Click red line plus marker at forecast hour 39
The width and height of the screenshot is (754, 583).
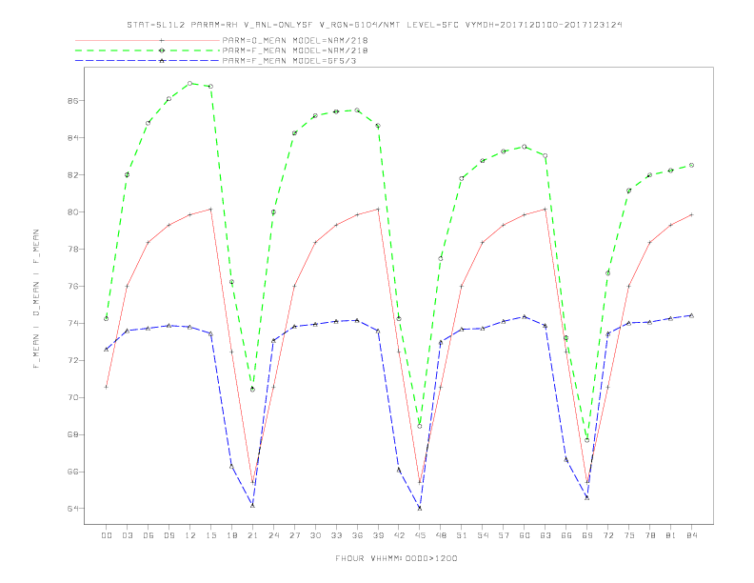click(x=378, y=210)
